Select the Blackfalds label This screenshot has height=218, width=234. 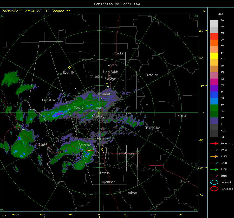110,72
